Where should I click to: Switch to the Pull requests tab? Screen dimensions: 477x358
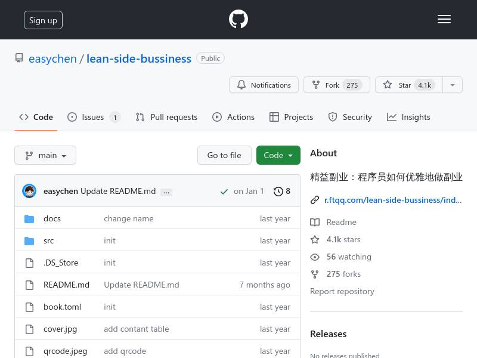[167, 117]
